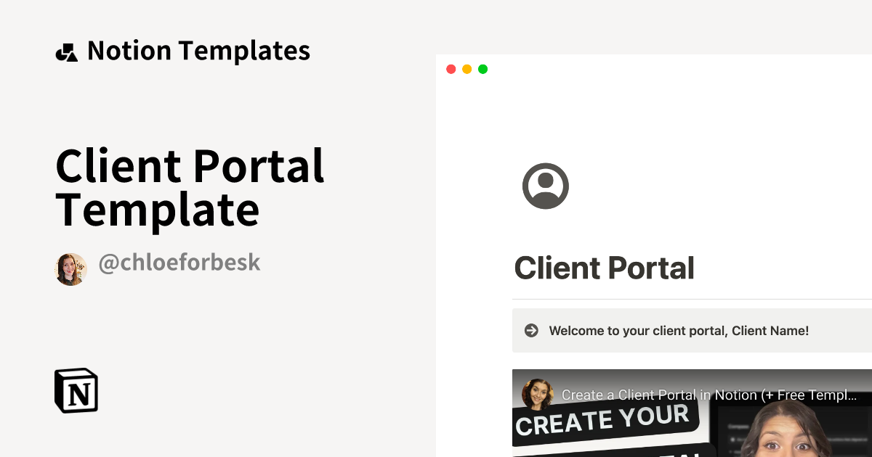This screenshot has width=872, height=457.
Task: Click the CREATE YOUR banner in video
Action: click(605, 422)
